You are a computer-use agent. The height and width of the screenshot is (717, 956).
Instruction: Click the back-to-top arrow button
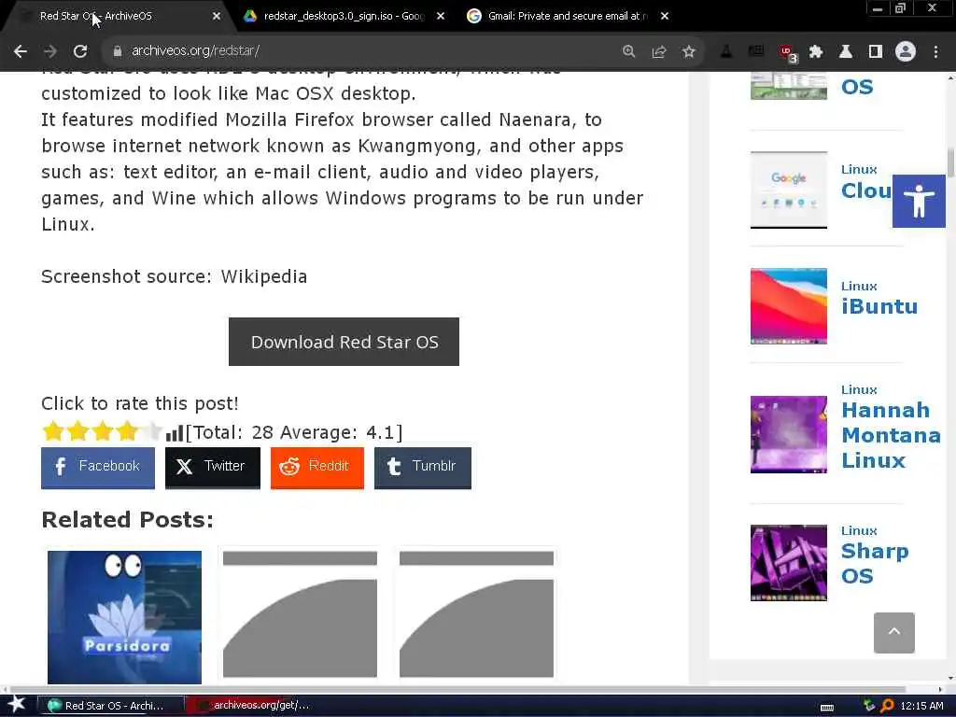tap(893, 633)
